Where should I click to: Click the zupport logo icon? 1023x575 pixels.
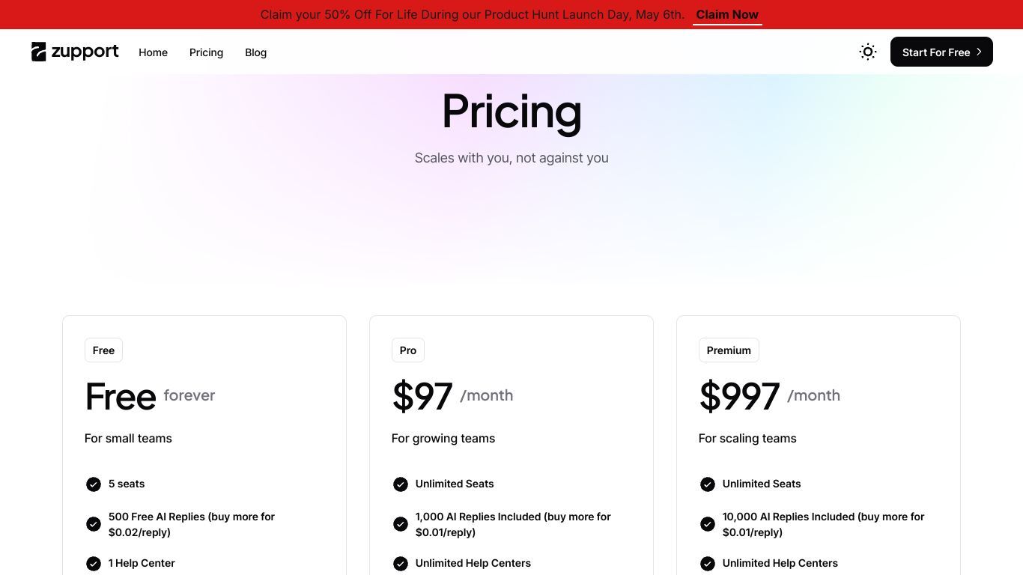[39, 52]
